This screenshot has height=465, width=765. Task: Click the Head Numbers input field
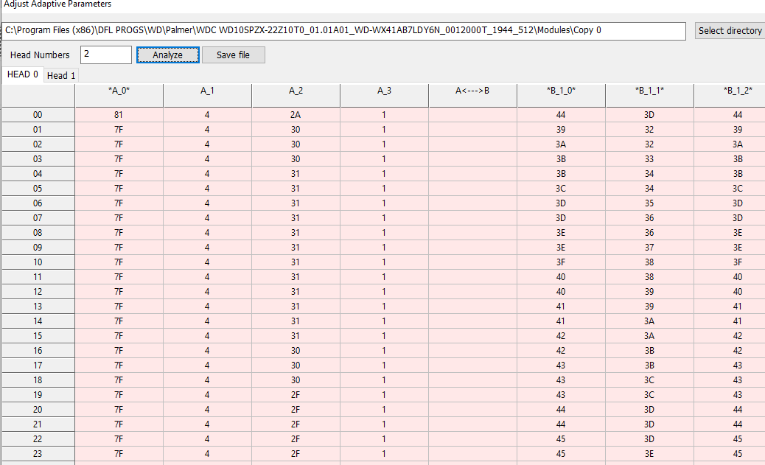tap(106, 55)
